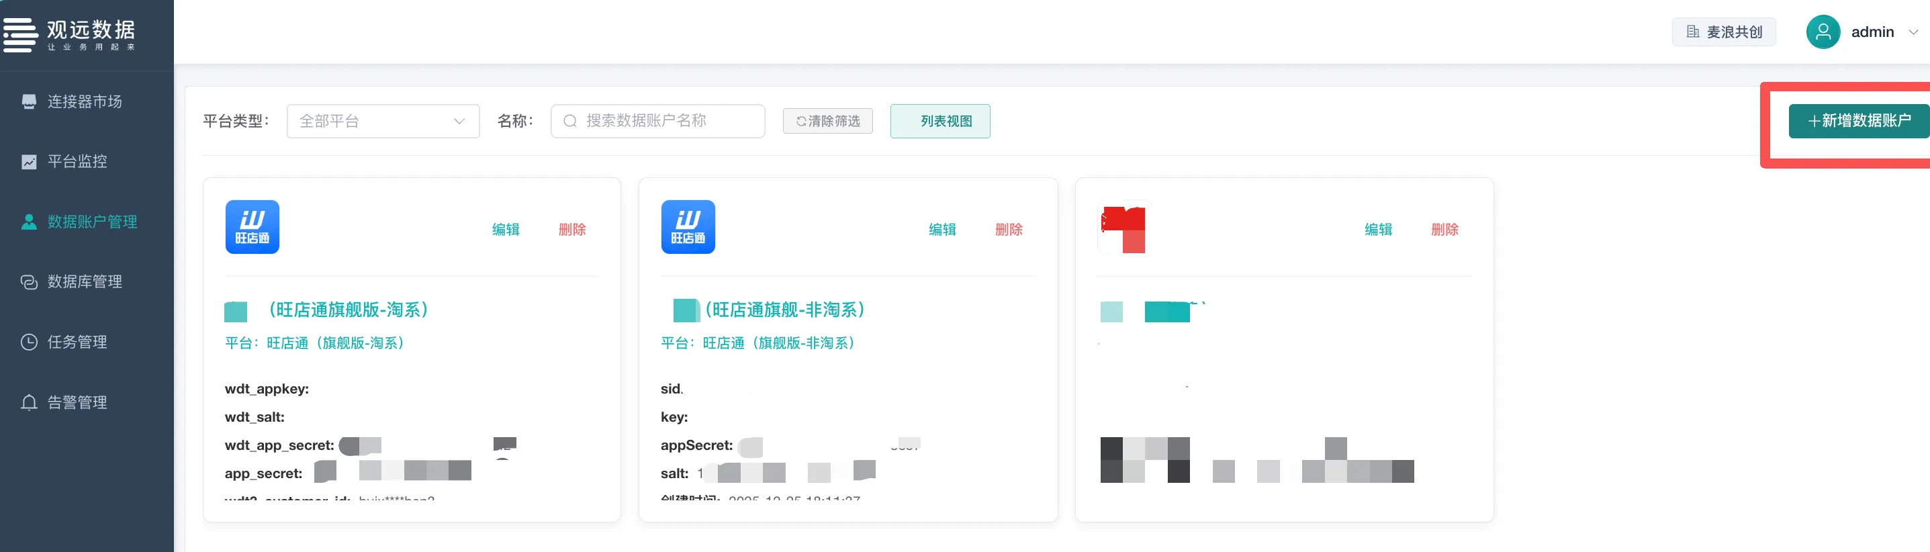Click the 数据库管理 sidebar icon
This screenshot has width=1930, height=552.
point(30,281)
